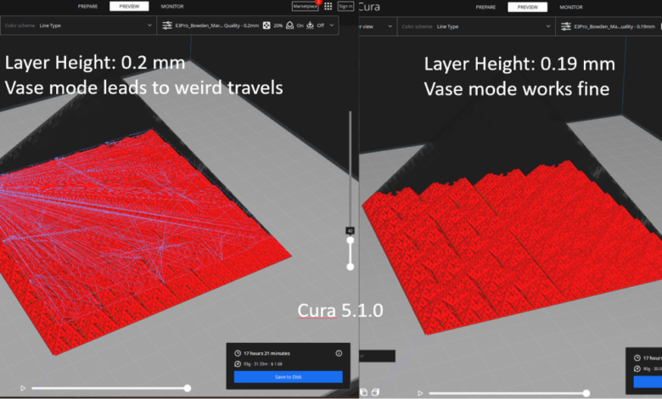Click the material icon beside 90g, right window

[637, 368]
